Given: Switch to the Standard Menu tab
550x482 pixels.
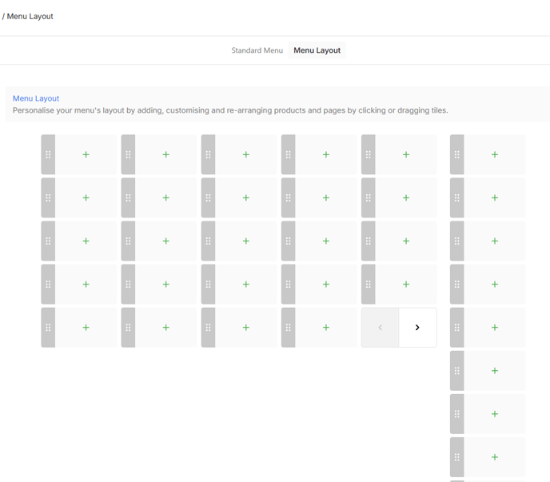Looking at the screenshot, I should (257, 50).
